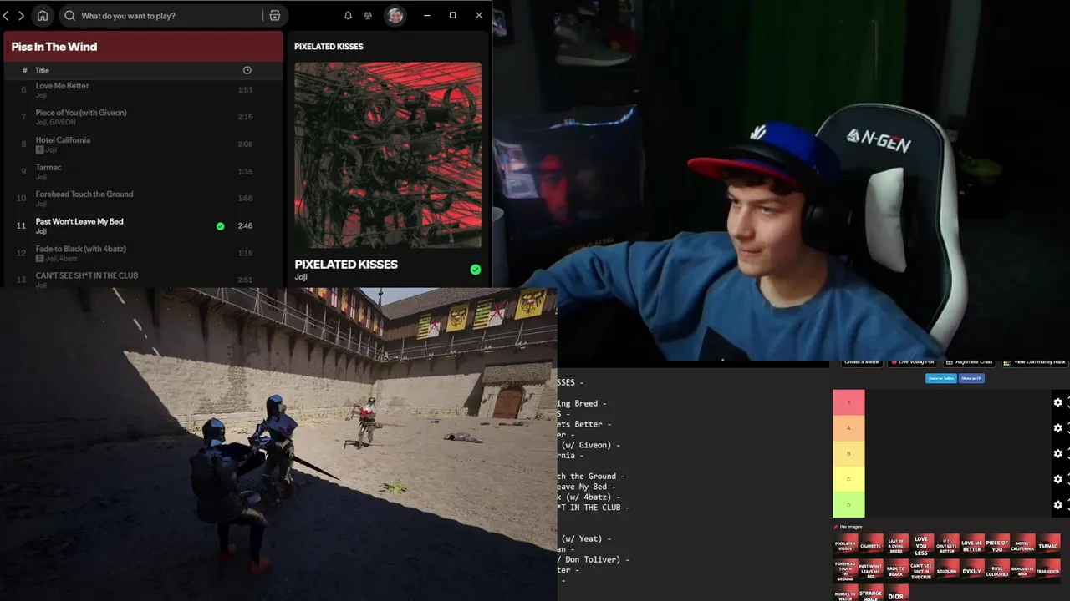Open artist Joji under PIXELATED KISSES

tap(301, 277)
